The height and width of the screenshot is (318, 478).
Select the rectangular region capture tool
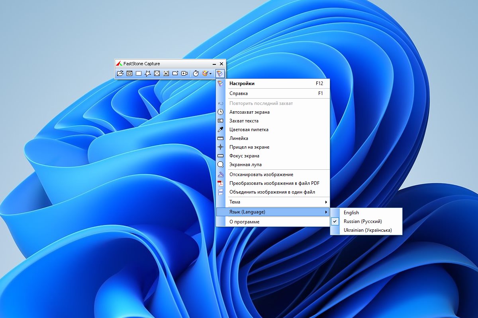click(x=139, y=74)
